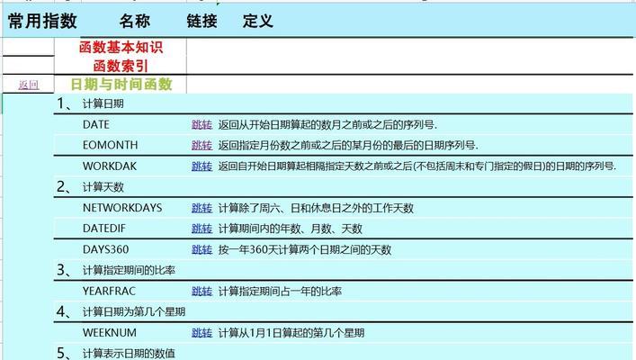
Task: Select the 链接 column header
Action: point(202,21)
